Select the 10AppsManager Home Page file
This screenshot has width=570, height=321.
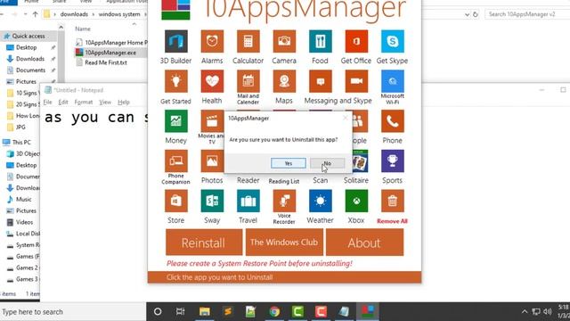(116, 43)
